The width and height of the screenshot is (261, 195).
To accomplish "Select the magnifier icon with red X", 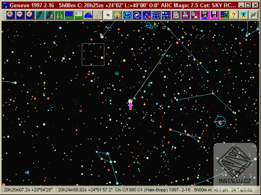I will tap(30, 15).
